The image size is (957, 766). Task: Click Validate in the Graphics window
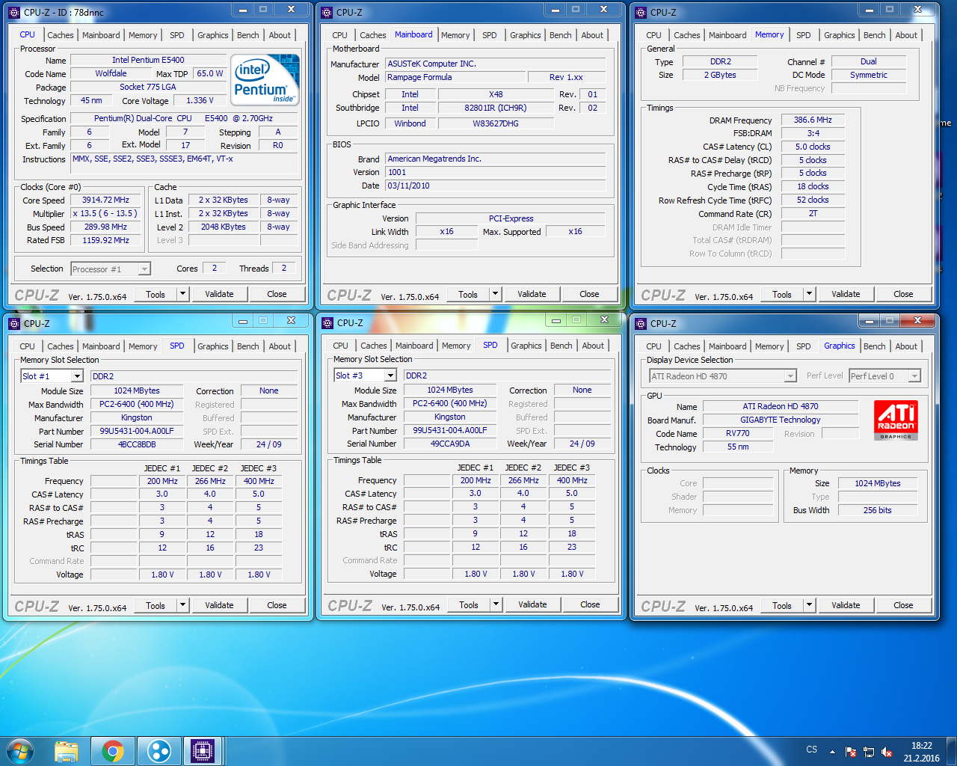tap(846, 605)
